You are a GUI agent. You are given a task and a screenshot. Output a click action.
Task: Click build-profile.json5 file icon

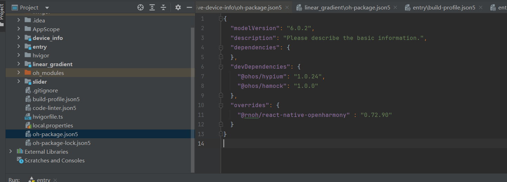point(28,99)
